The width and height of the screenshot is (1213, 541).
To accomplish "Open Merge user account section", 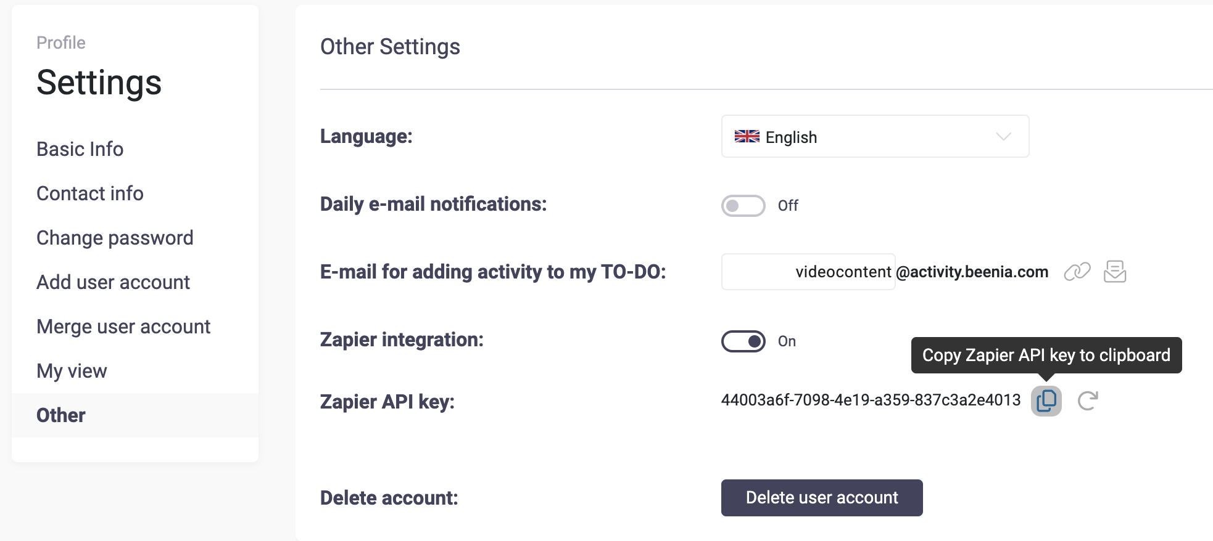I will pyautogui.click(x=123, y=327).
